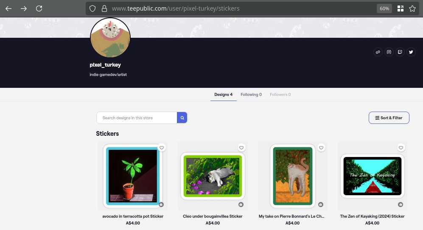Screen dimensions: 423x230
Task: Click the A$4.00 price under Zen of Kayaking
Action: pyautogui.click(x=372, y=223)
